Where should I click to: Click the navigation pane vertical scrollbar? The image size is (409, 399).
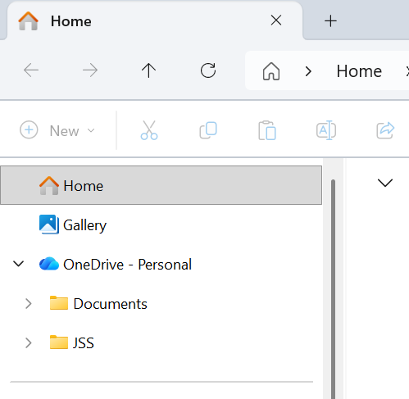333,289
